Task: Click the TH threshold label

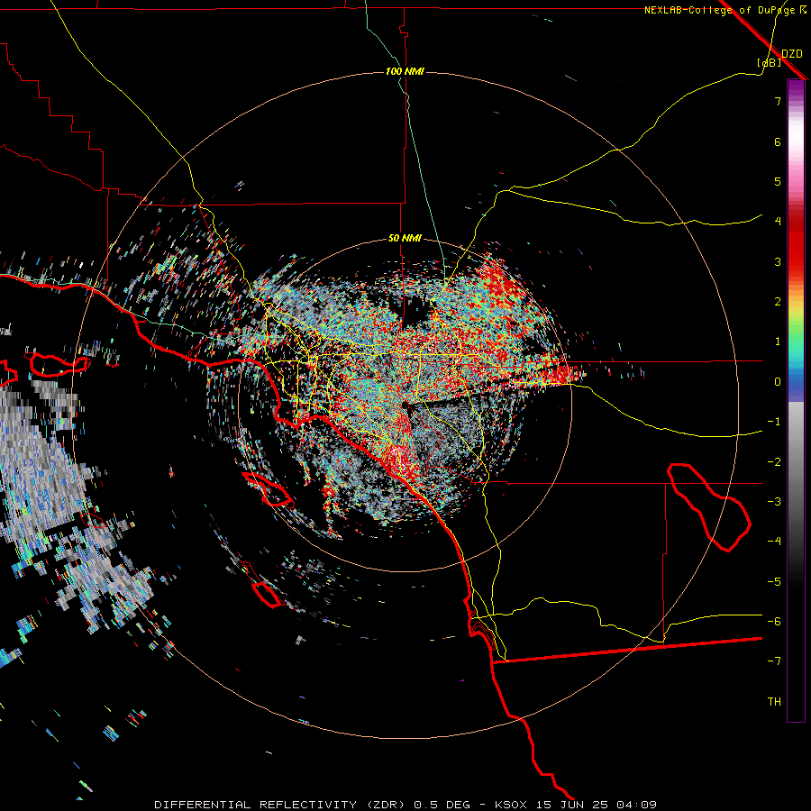Action: (x=774, y=702)
